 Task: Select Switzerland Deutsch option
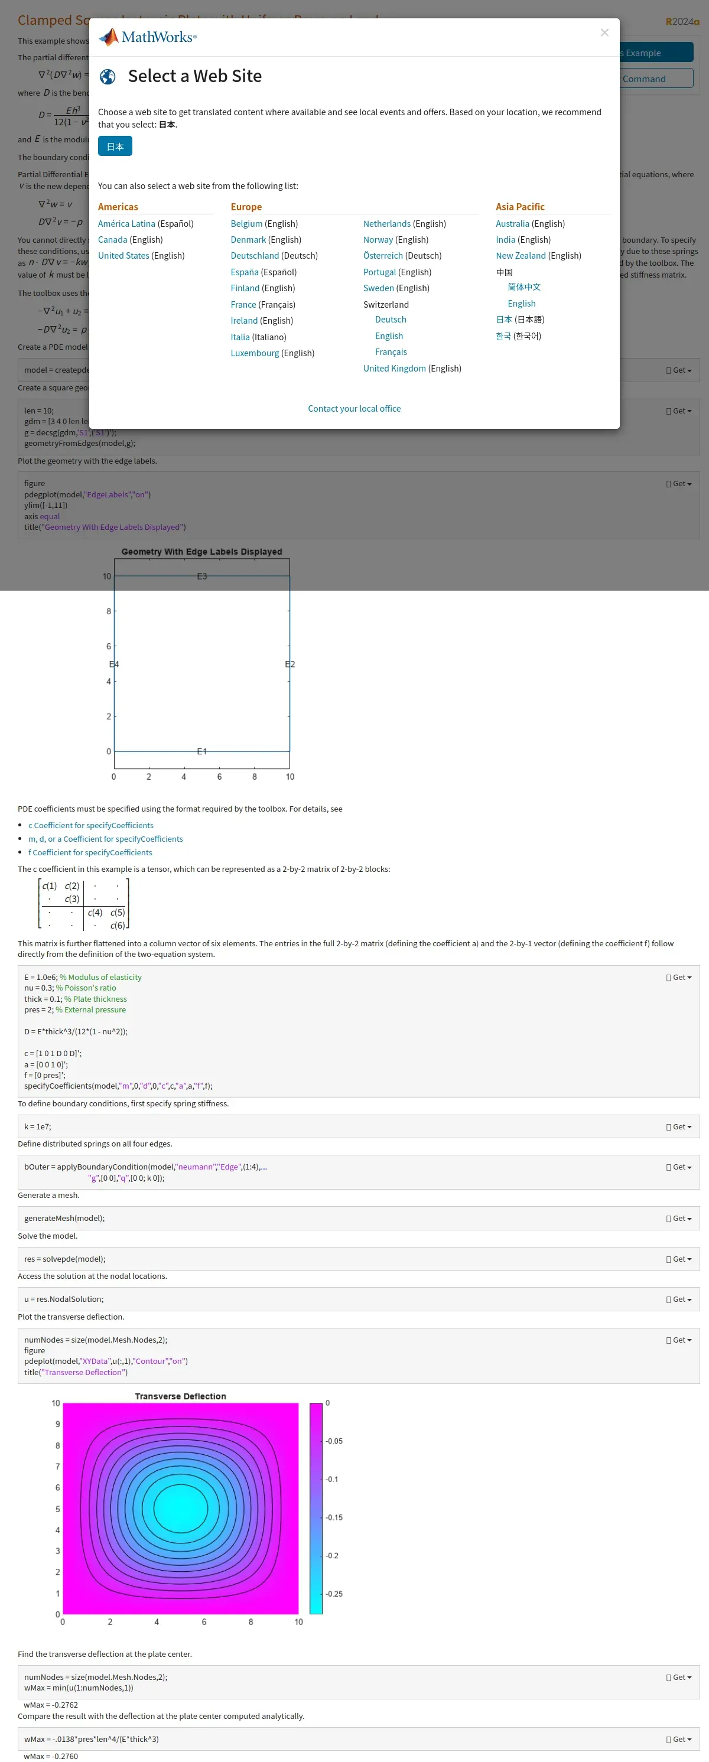(x=391, y=320)
